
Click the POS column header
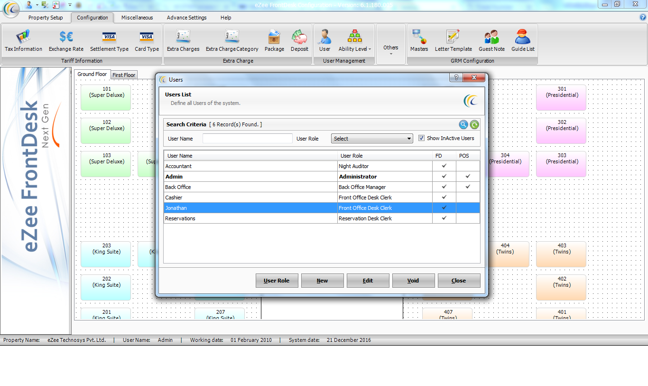[468, 156]
